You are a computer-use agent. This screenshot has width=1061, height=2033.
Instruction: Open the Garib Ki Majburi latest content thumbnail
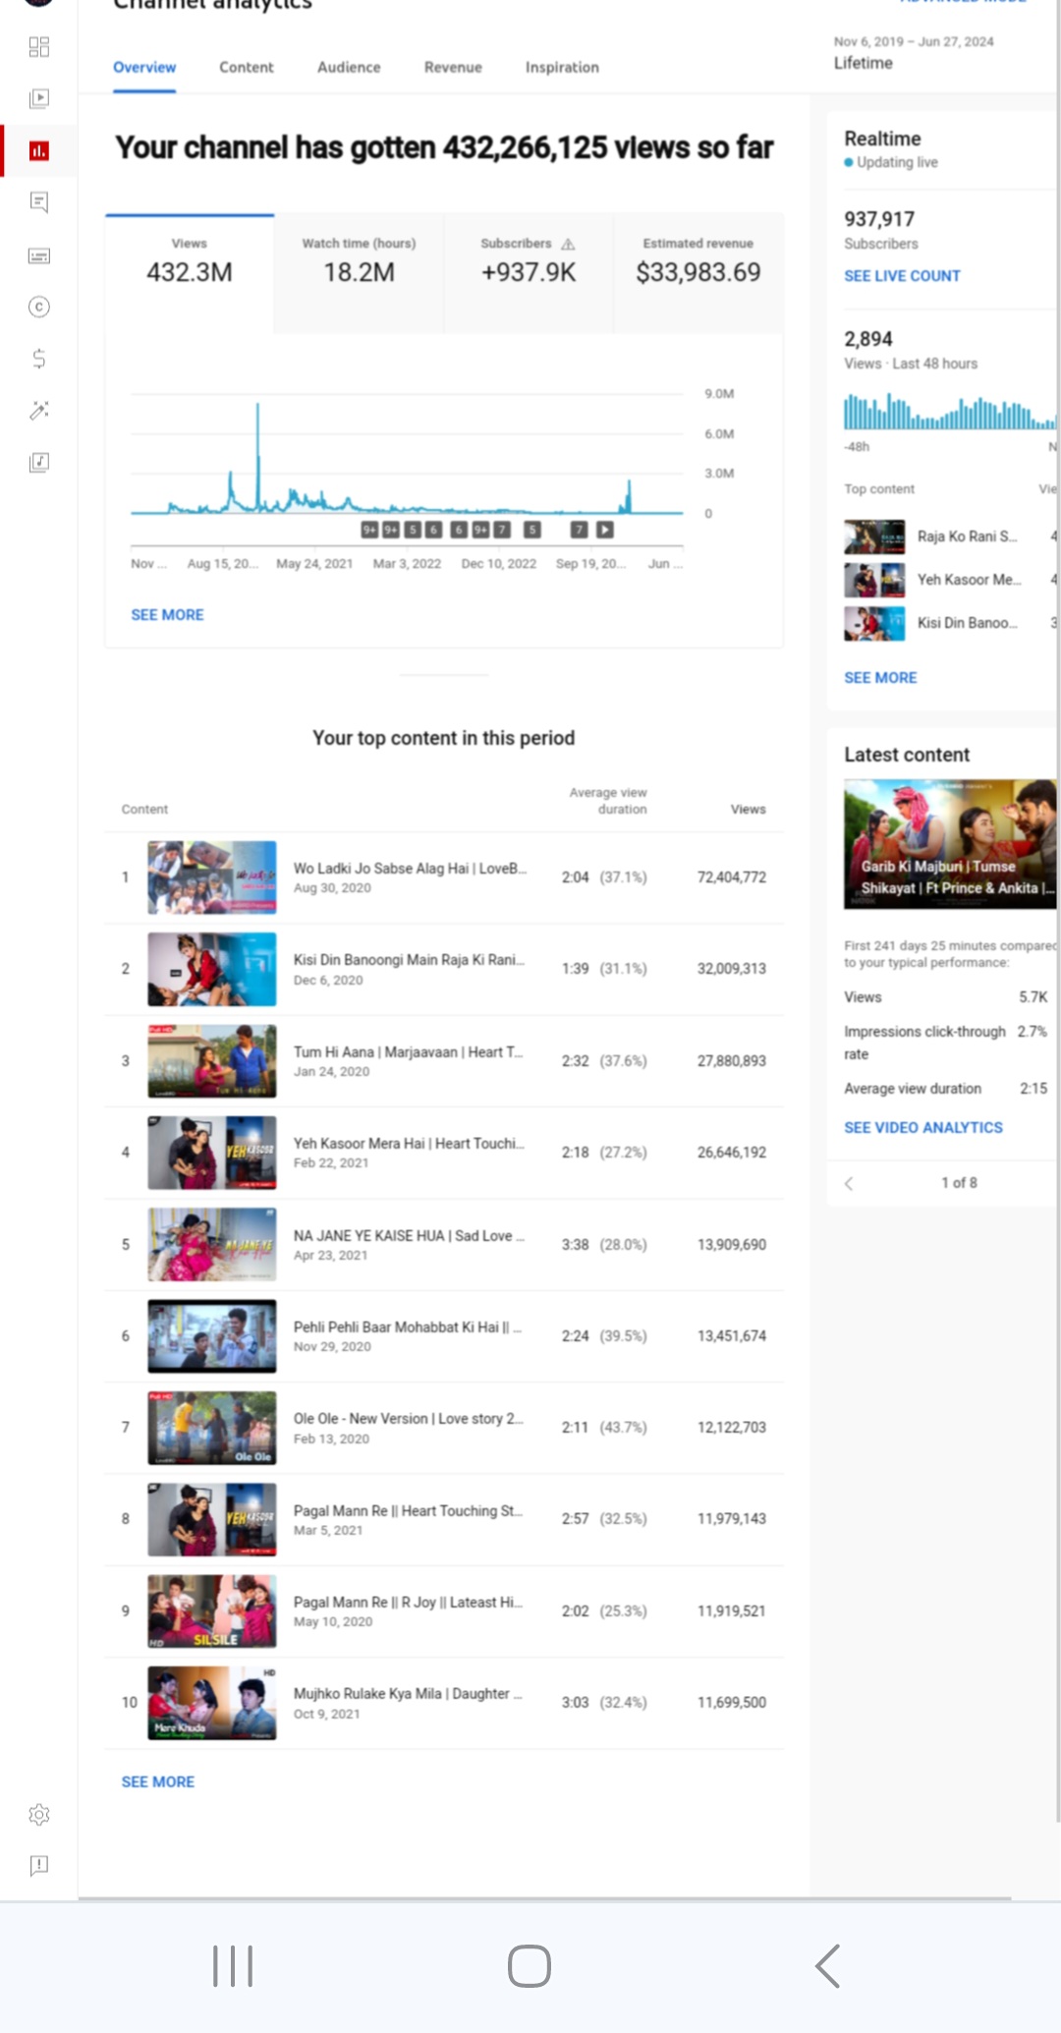[x=950, y=844]
